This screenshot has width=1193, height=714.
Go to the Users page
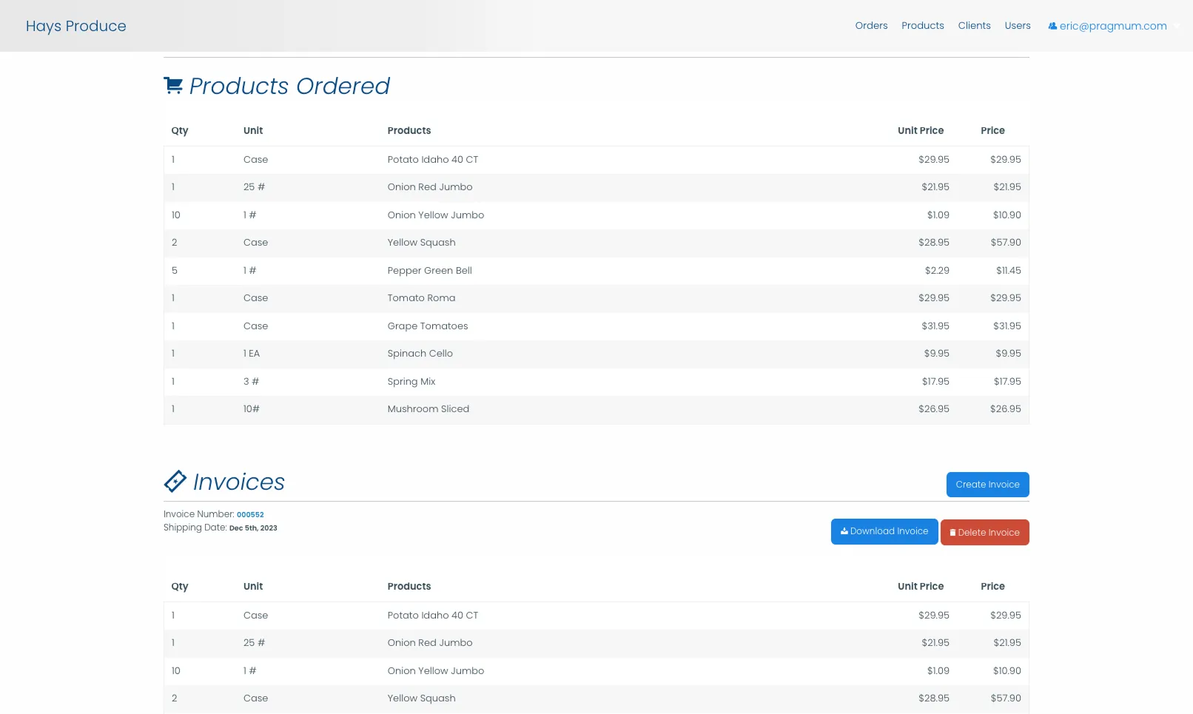point(1018,25)
